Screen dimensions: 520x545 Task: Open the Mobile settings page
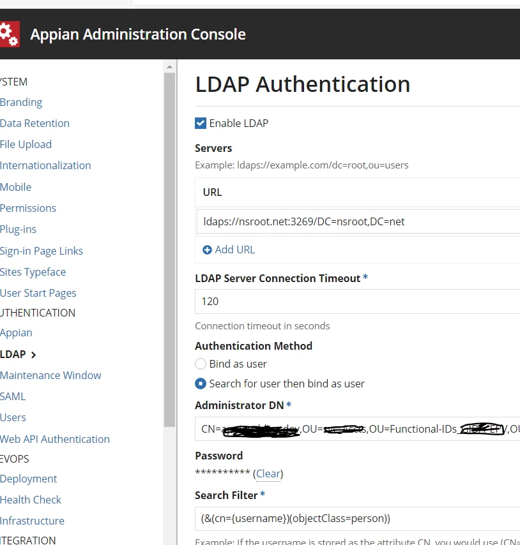coord(16,187)
